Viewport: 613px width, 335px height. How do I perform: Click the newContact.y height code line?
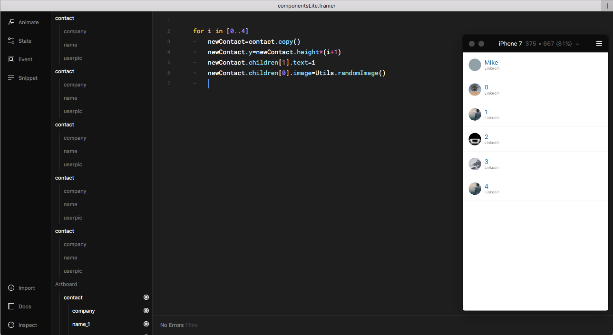[x=274, y=52]
